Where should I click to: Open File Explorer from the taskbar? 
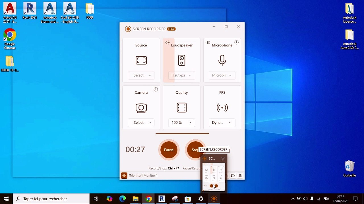tap(136, 199)
